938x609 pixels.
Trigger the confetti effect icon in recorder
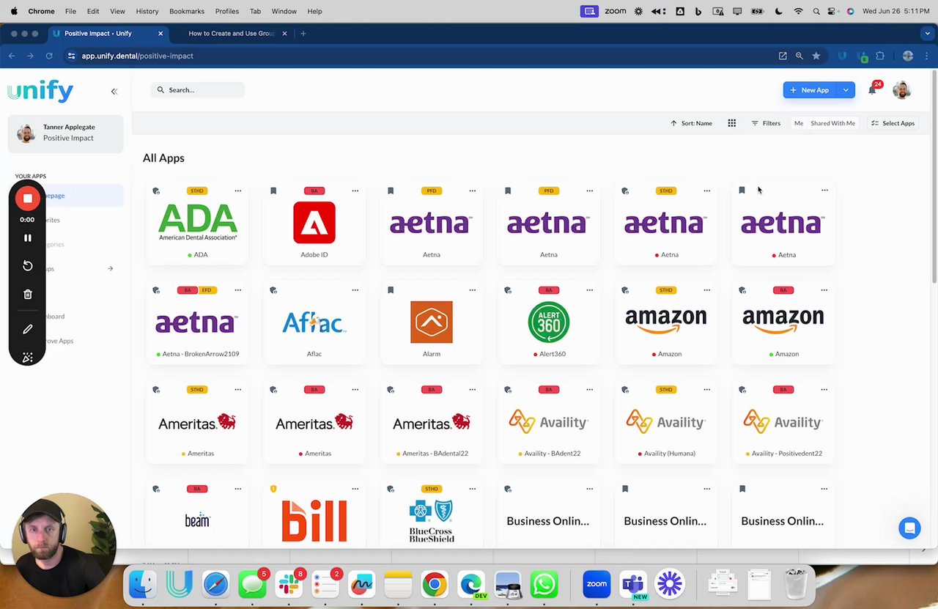tap(27, 358)
